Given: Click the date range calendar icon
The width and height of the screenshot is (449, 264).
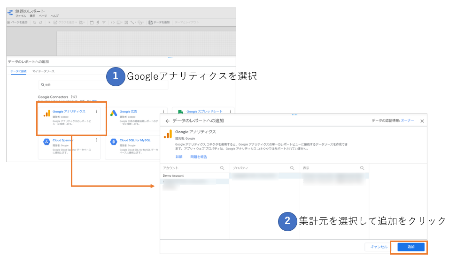Looking at the screenshot, I should 92,23.
